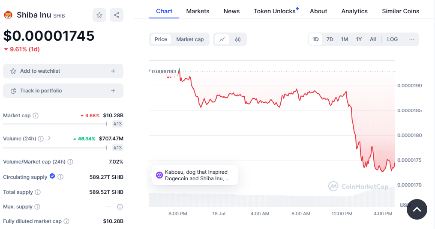Click the Market cap rank progress bar
The width and height of the screenshot is (435, 229).
coord(55,124)
